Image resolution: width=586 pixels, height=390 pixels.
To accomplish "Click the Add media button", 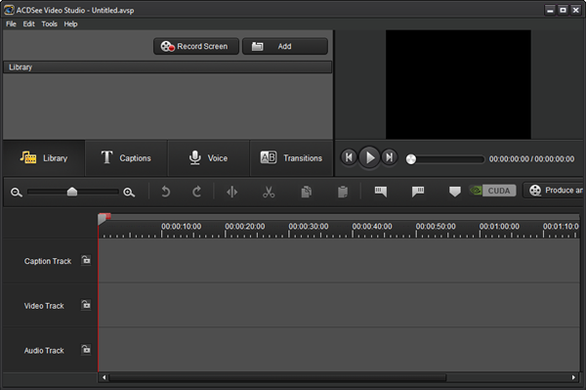I will (x=285, y=46).
